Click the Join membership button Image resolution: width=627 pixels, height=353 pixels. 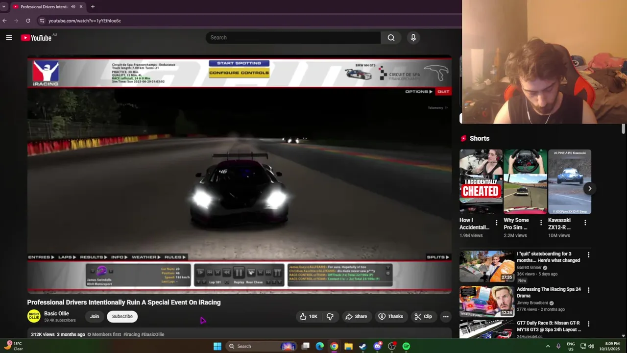tap(95, 317)
